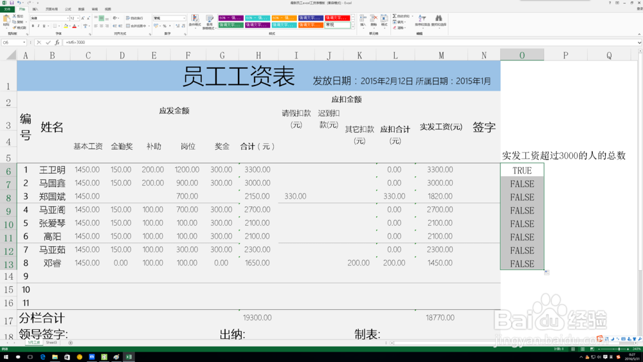Screen dimensions: 643x362
Task: Open the orientation (text angle) dropdown
Action: coord(116,18)
